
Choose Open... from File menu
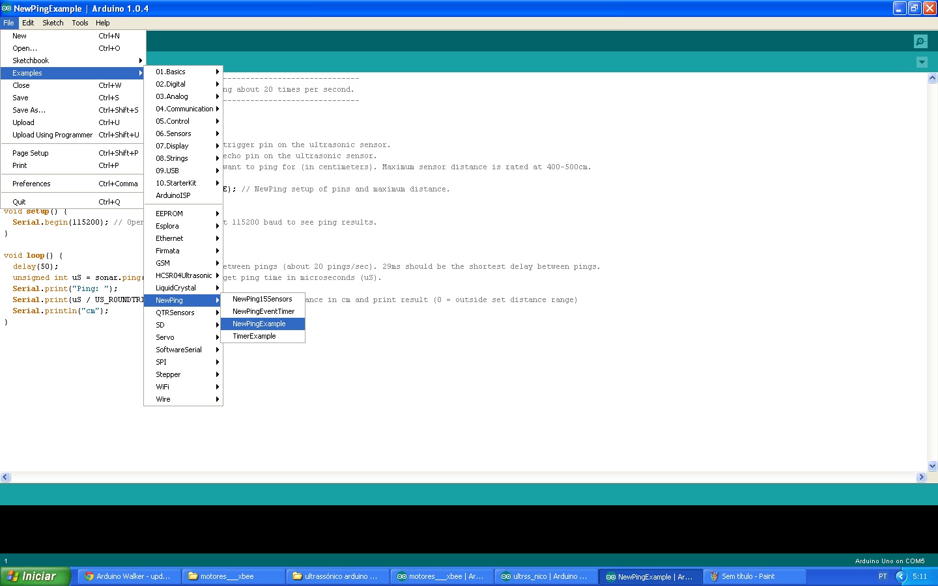(x=72, y=48)
